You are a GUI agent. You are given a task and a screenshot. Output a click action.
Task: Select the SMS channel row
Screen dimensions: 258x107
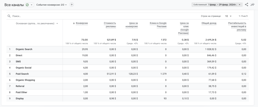coord(128,62)
